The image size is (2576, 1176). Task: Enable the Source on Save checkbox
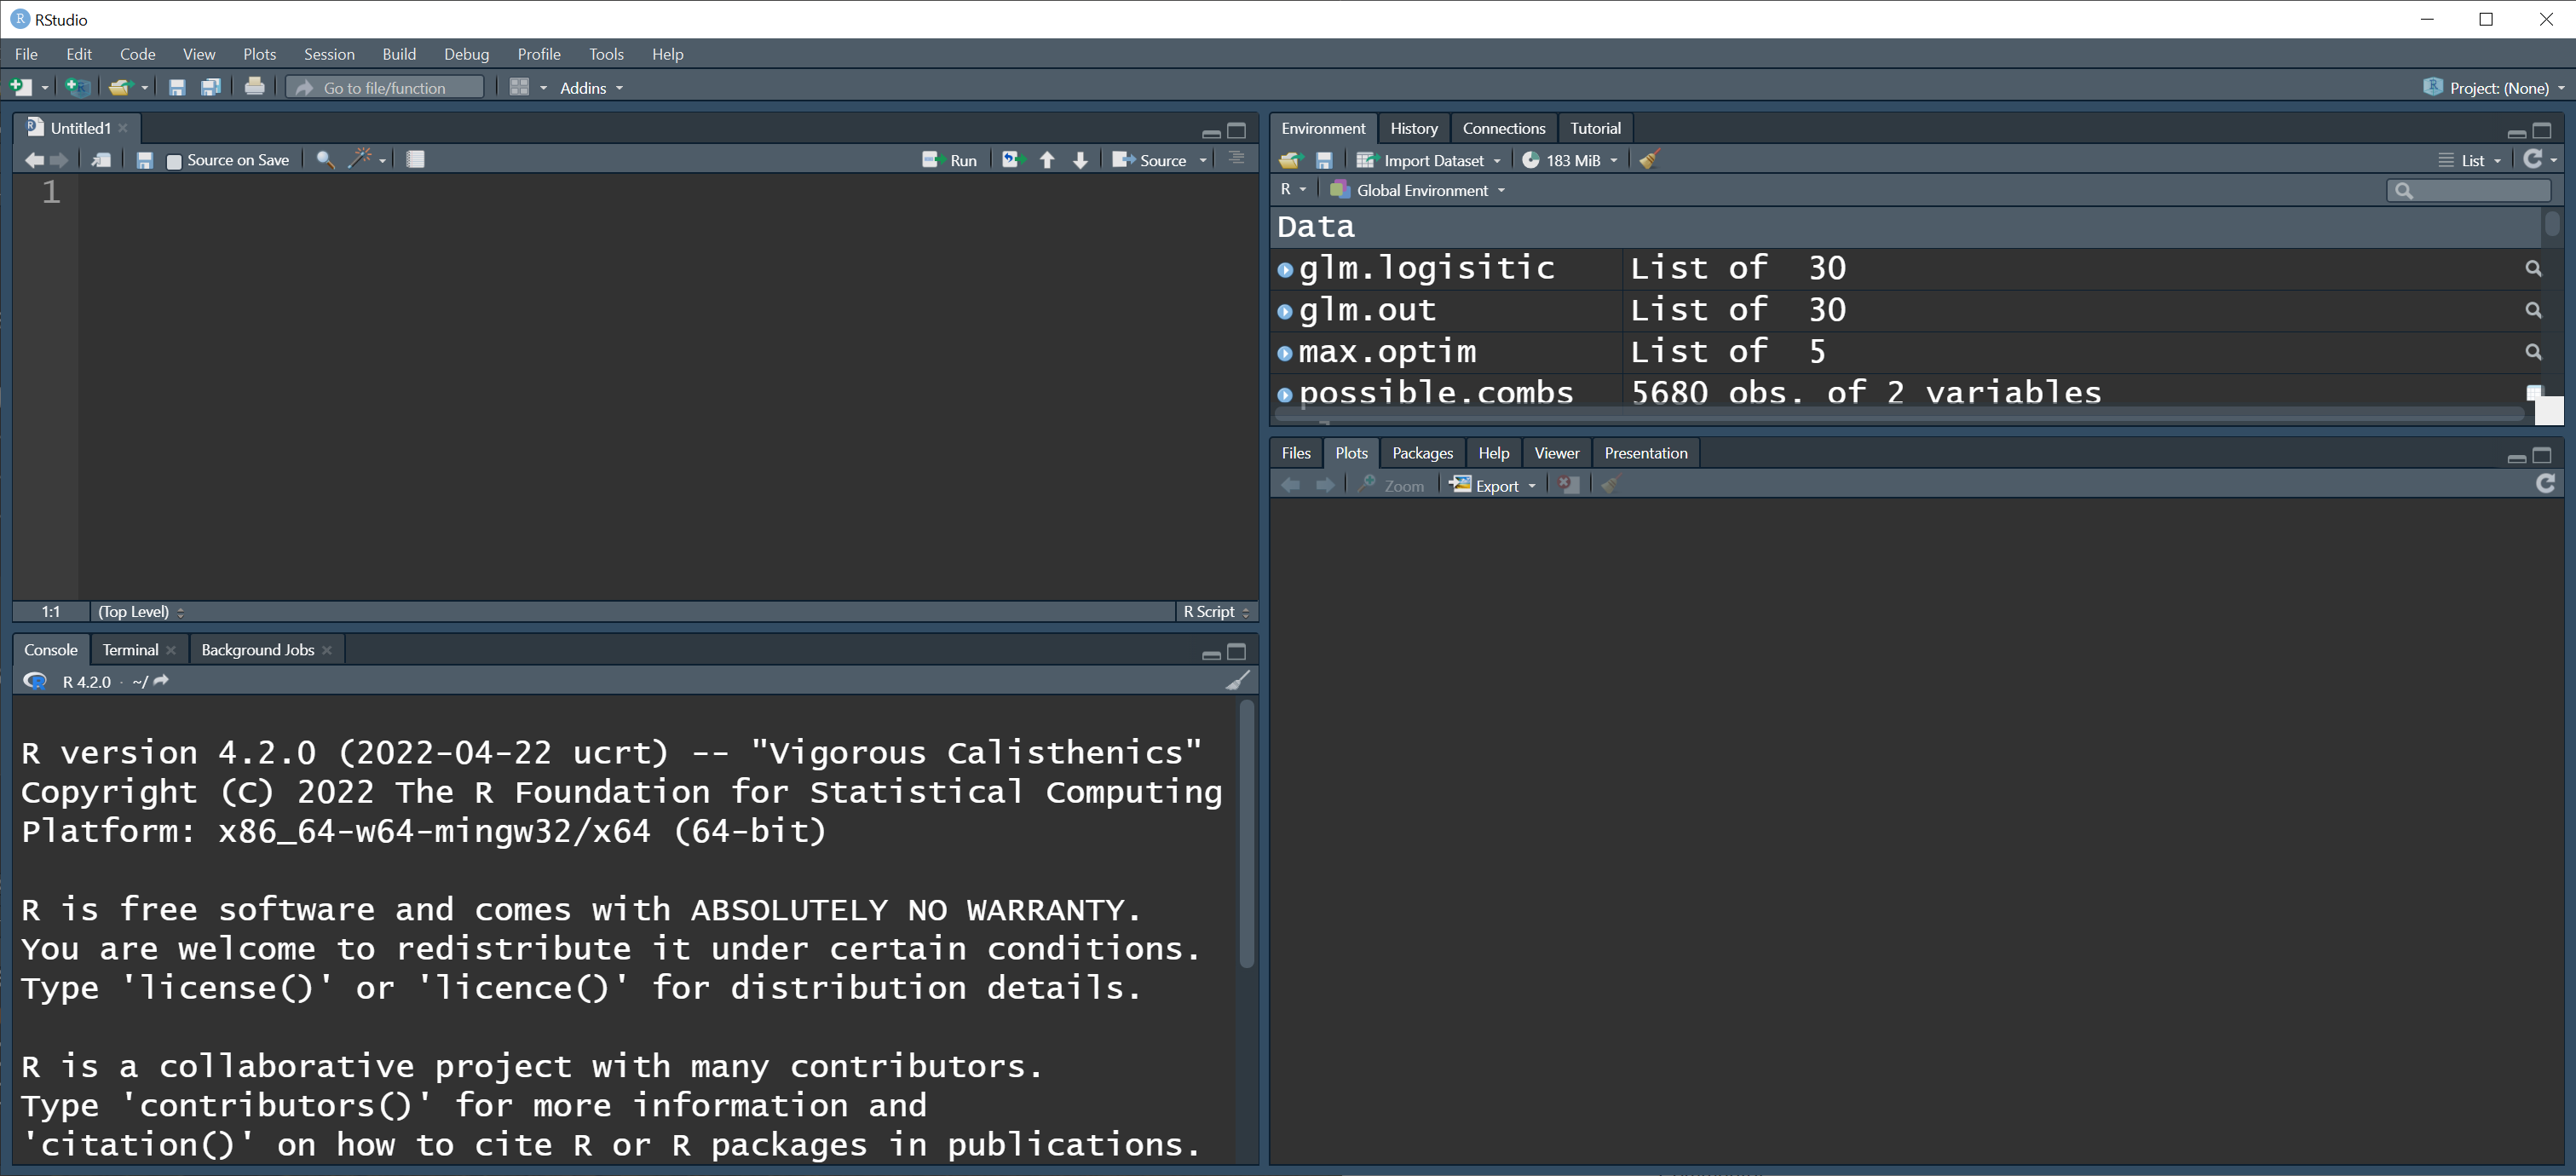click(x=174, y=161)
